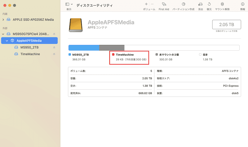Eject the TimeMachine volume in sidebar
Viewport: 248px width, 147px height.
(x=54, y=54)
